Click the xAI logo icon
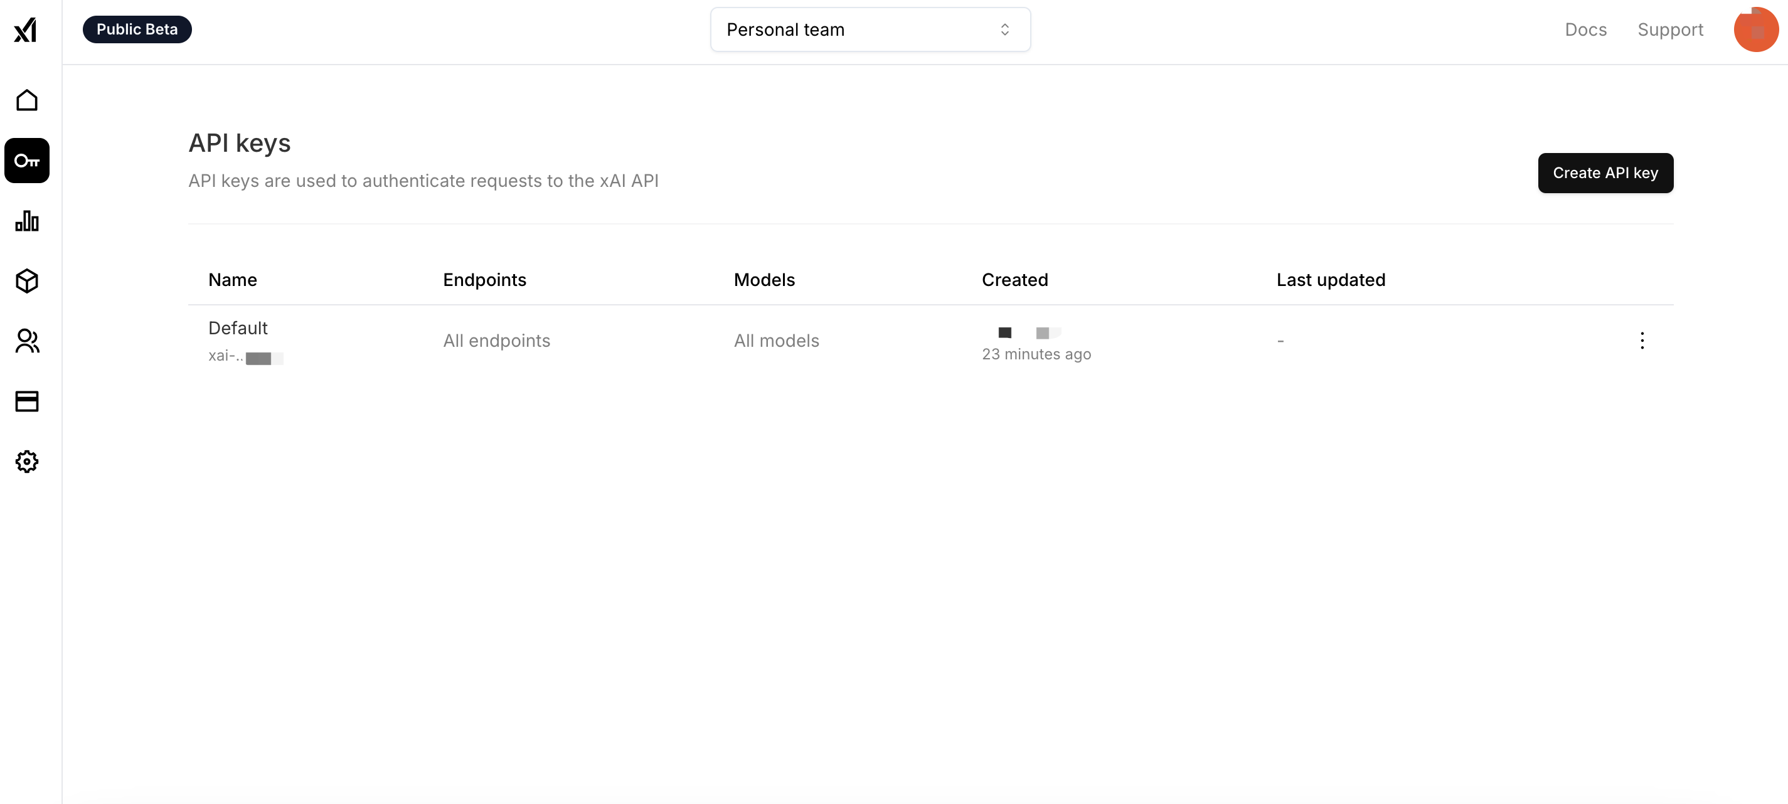Image resolution: width=1788 pixels, height=804 pixels. [x=26, y=30]
